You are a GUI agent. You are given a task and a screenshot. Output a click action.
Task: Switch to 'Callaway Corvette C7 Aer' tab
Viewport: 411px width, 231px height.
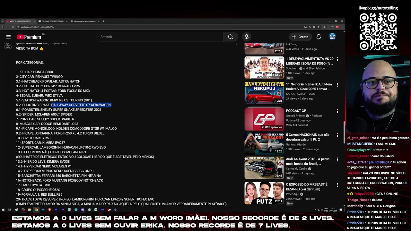pyautogui.click(x=52, y=21)
